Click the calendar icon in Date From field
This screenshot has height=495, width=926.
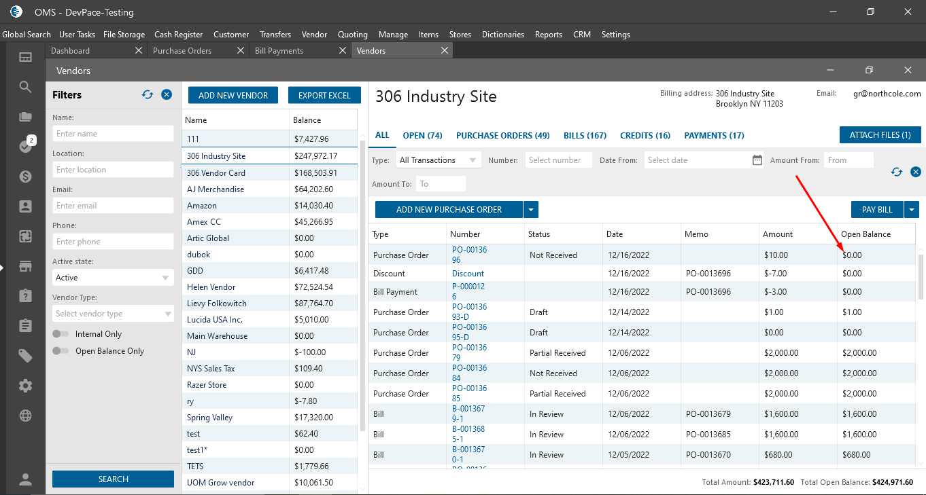pos(757,160)
